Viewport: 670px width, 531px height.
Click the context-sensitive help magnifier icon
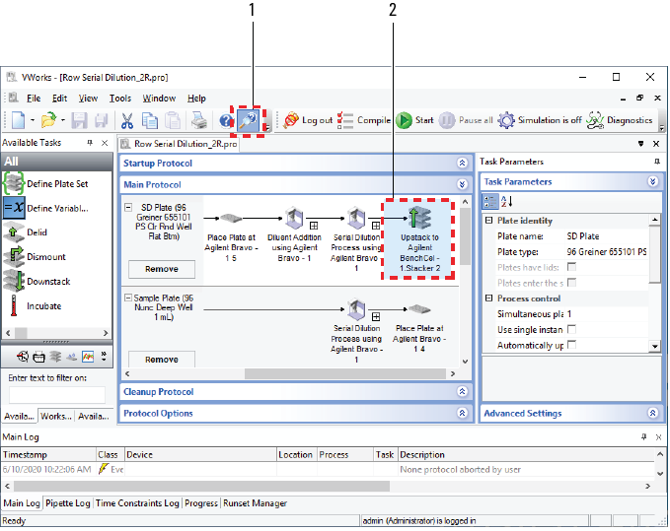(248, 120)
